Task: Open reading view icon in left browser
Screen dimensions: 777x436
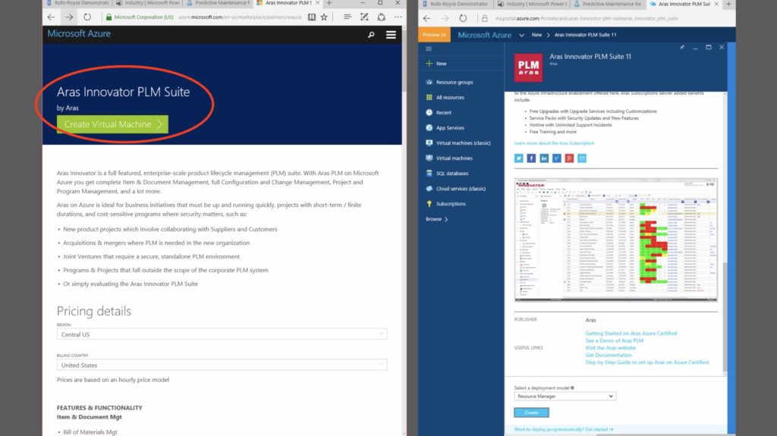Action: click(312, 17)
